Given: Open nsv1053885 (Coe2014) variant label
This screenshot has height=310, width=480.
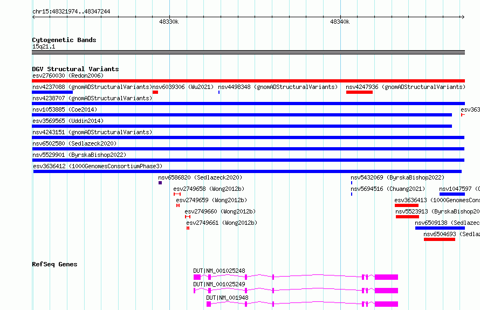Looking at the screenshot, I should (65, 109).
